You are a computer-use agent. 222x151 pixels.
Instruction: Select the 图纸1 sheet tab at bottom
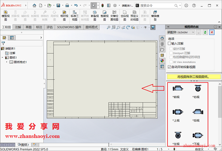point(24,145)
